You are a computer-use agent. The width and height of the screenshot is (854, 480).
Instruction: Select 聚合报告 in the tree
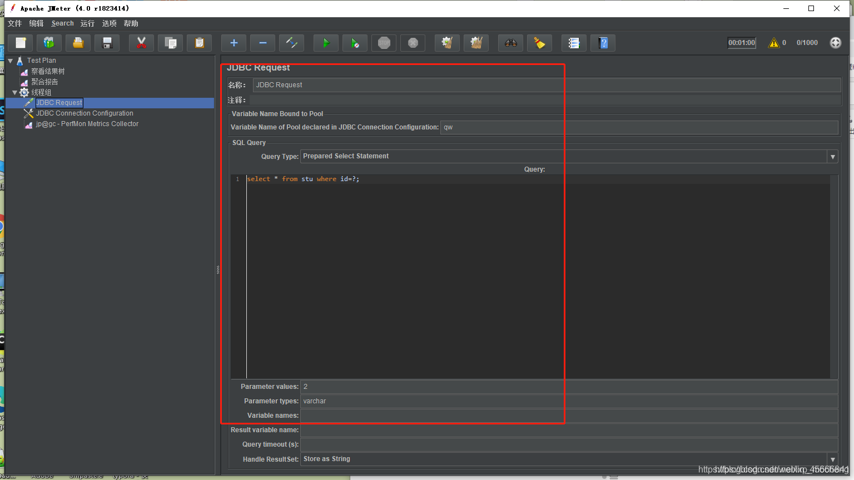click(x=44, y=82)
